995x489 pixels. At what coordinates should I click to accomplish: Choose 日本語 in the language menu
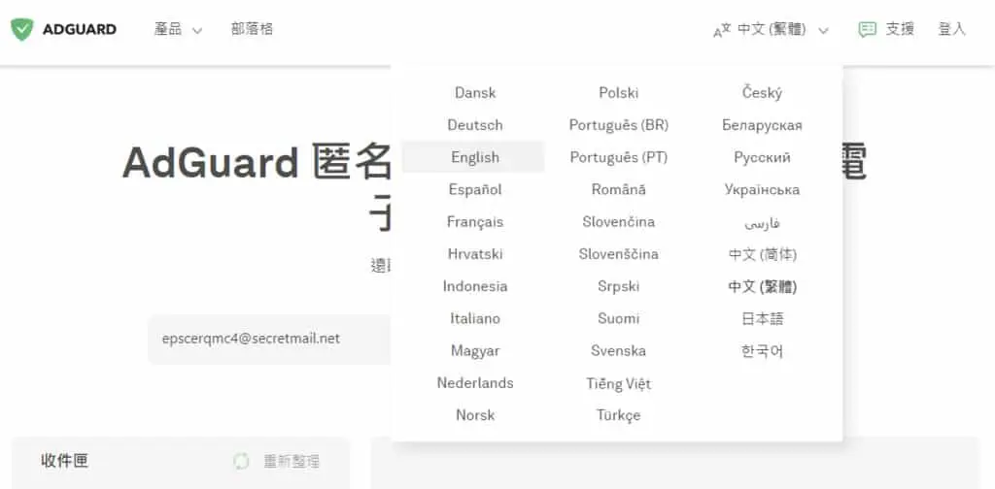coord(762,318)
